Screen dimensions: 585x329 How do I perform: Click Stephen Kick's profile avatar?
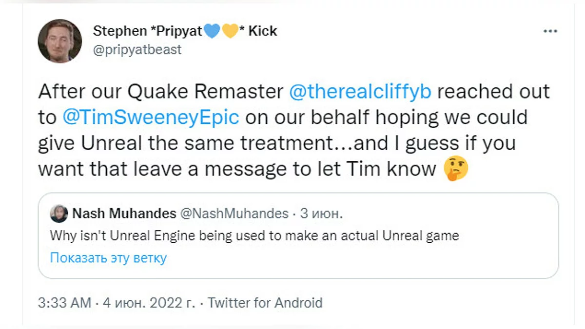[59, 41]
